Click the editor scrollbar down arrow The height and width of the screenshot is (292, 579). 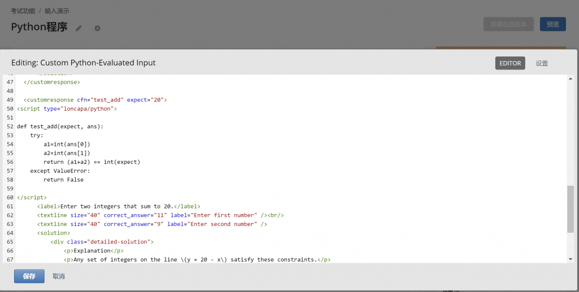click(570, 259)
